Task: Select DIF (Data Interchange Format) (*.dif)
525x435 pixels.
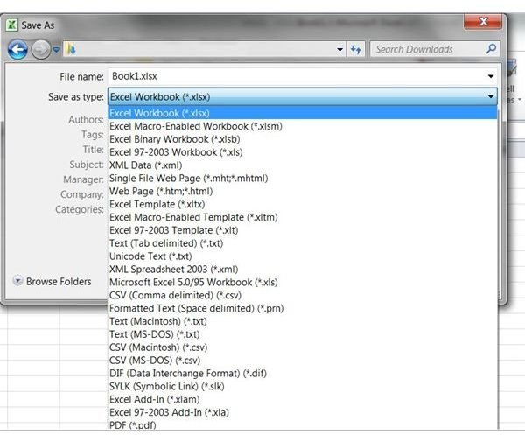Action: point(303,374)
